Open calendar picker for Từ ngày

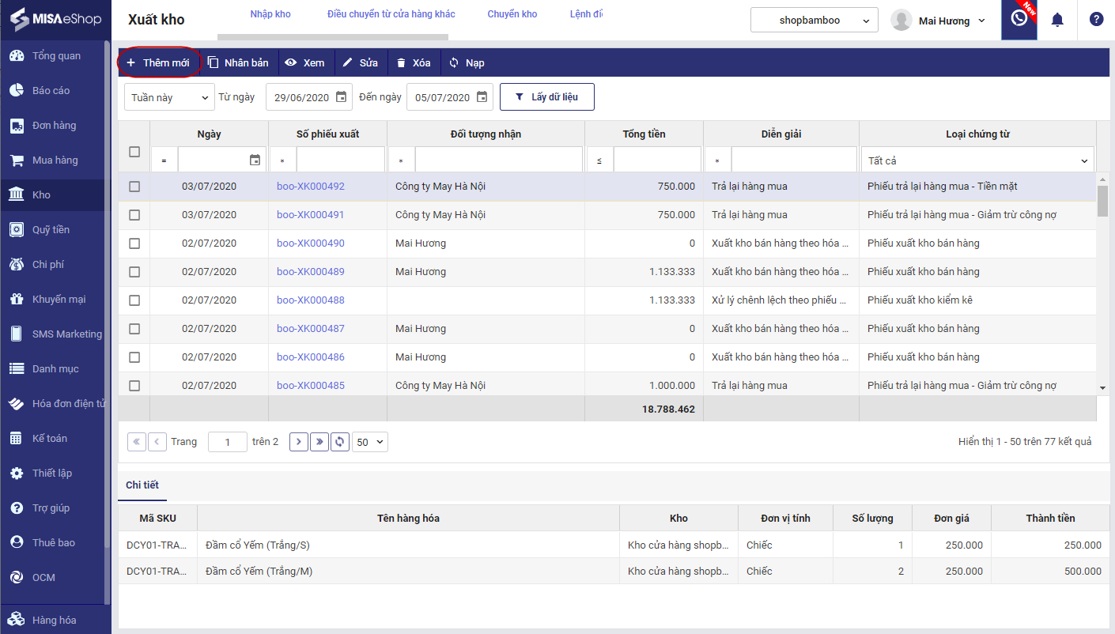tap(341, 97)
